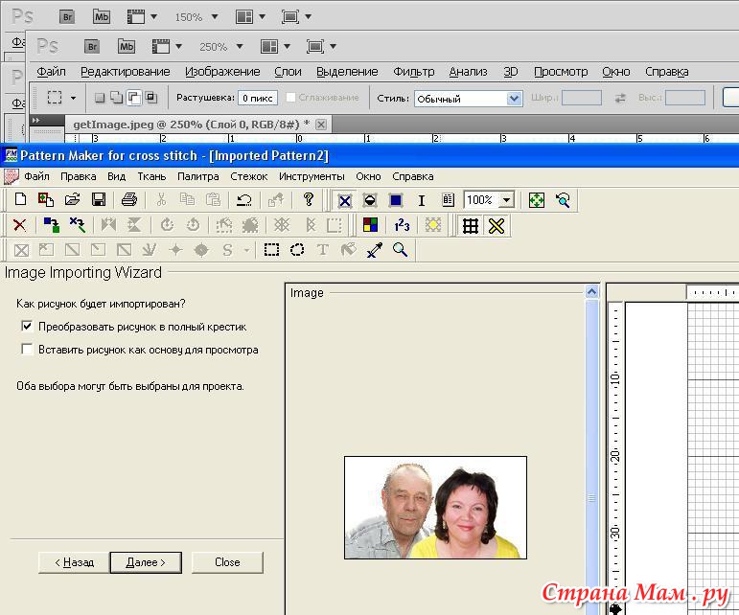Screen dimensions: 739x615
Task: Click the Print icon in Pattern Maker
Action: (x=129, y=199)
